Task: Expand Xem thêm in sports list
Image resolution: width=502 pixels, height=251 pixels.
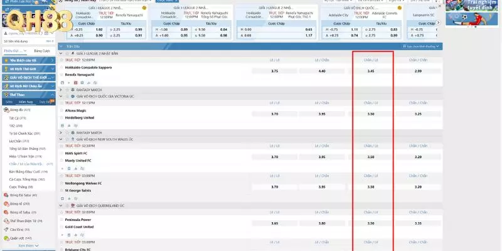Action: pyautogui.click(x=27, y=246)
